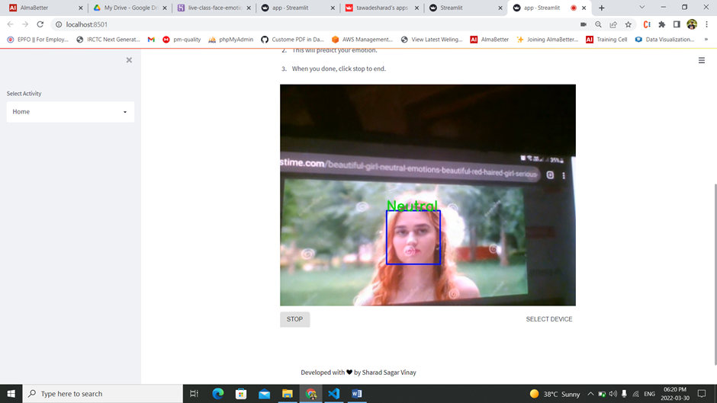The width and height of the screenshot is (717, 403).
Task: Open AWS Management... bookmark
Action: (362, 40)
